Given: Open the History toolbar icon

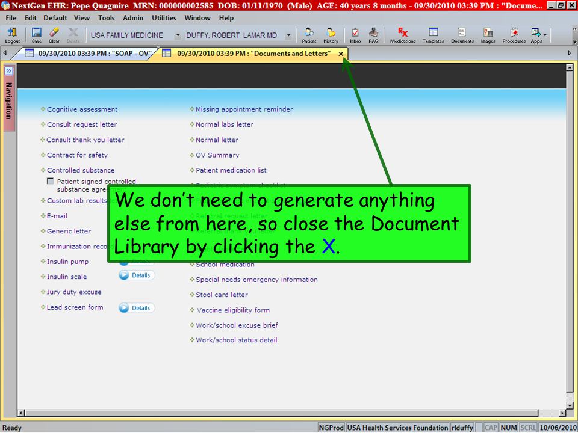Looking at the screenshot, I should (331, 35).
